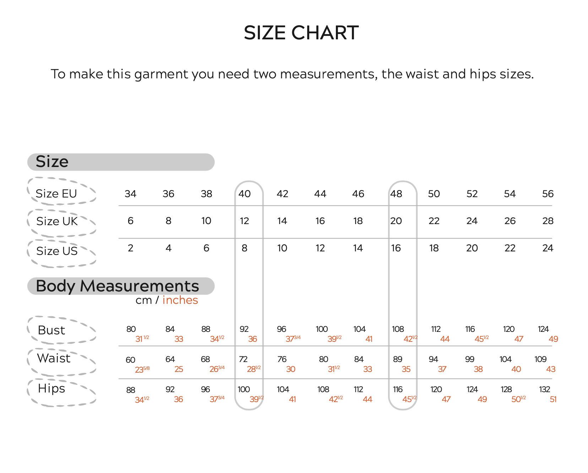Click UK size 28 cell
The height and width of the screenshot is (473, 588).
point(548,221)
